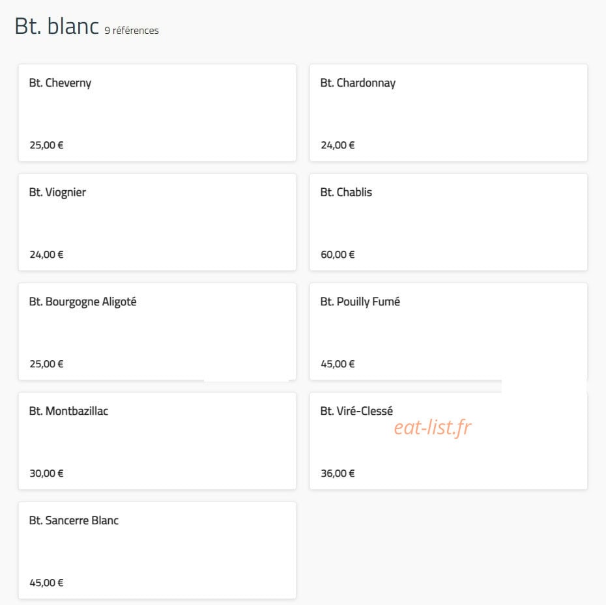Click the Bt. Sancerre Blanc card
This screenshot has width=606, height=605.
(157, 550)
